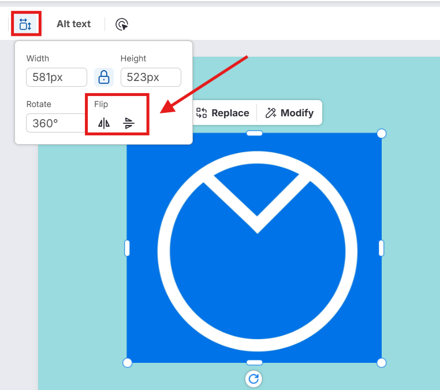Open the Alt text option
This screenshot has height=390, width=440.
click(x=73, y=24)
